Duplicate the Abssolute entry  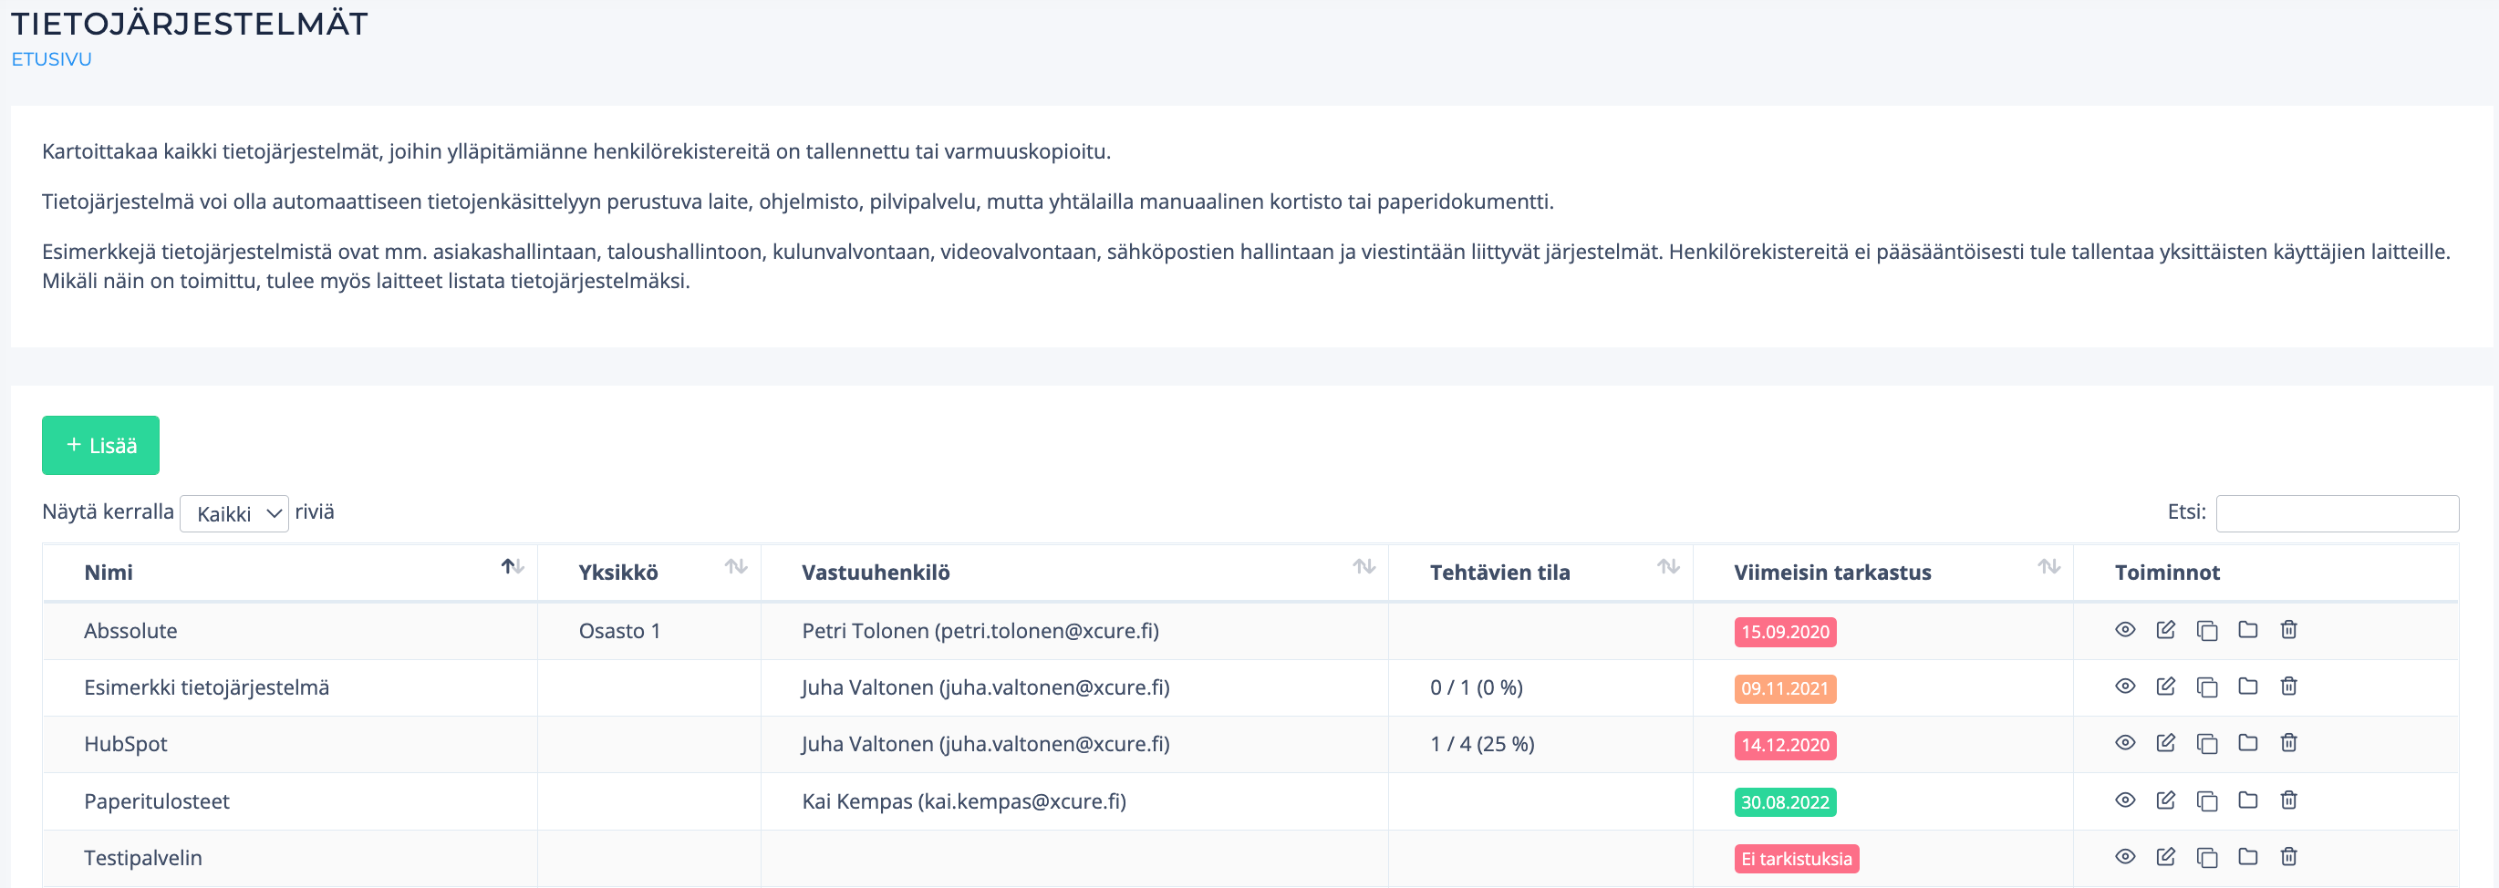(2207, 631)
